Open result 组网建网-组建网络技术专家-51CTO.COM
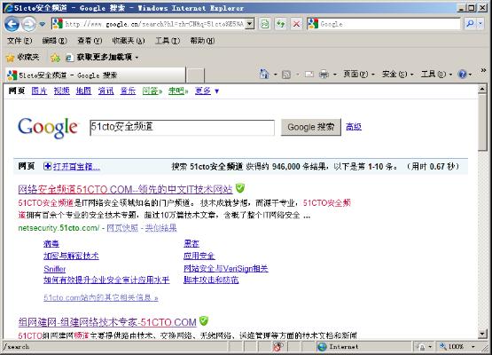 107,322
